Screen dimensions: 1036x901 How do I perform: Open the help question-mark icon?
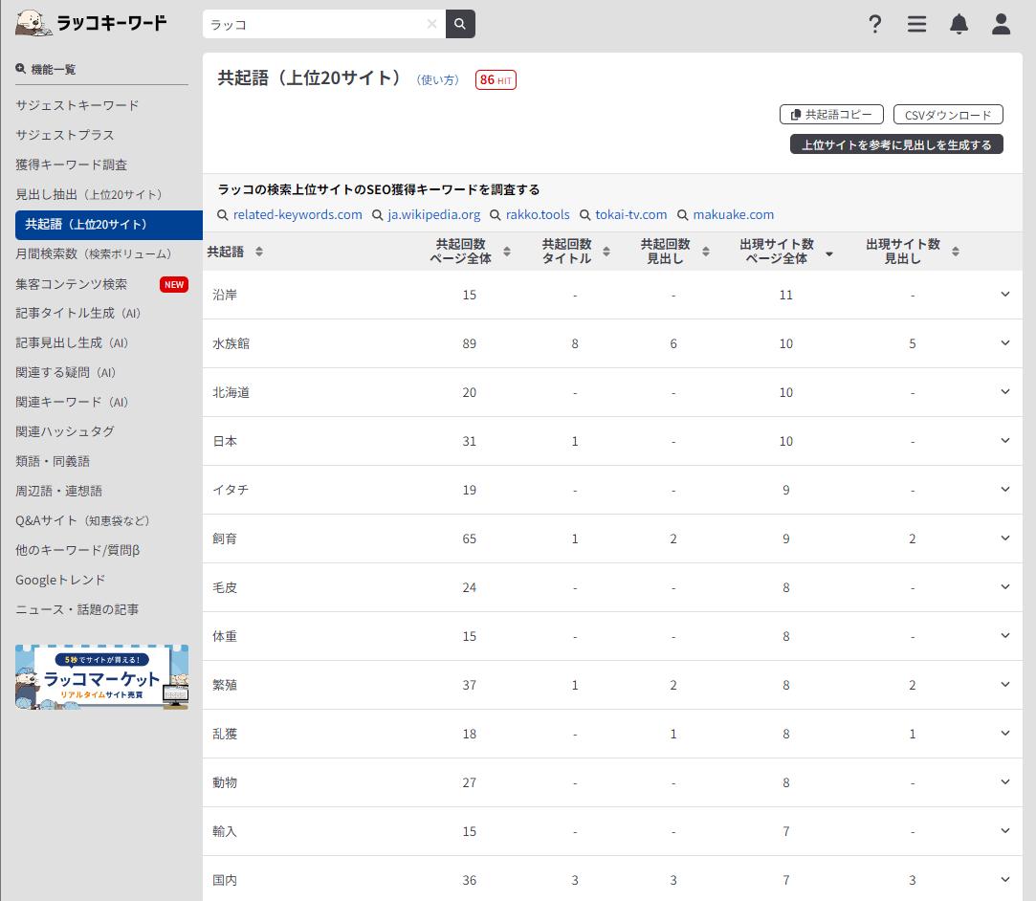pos(875,25)
